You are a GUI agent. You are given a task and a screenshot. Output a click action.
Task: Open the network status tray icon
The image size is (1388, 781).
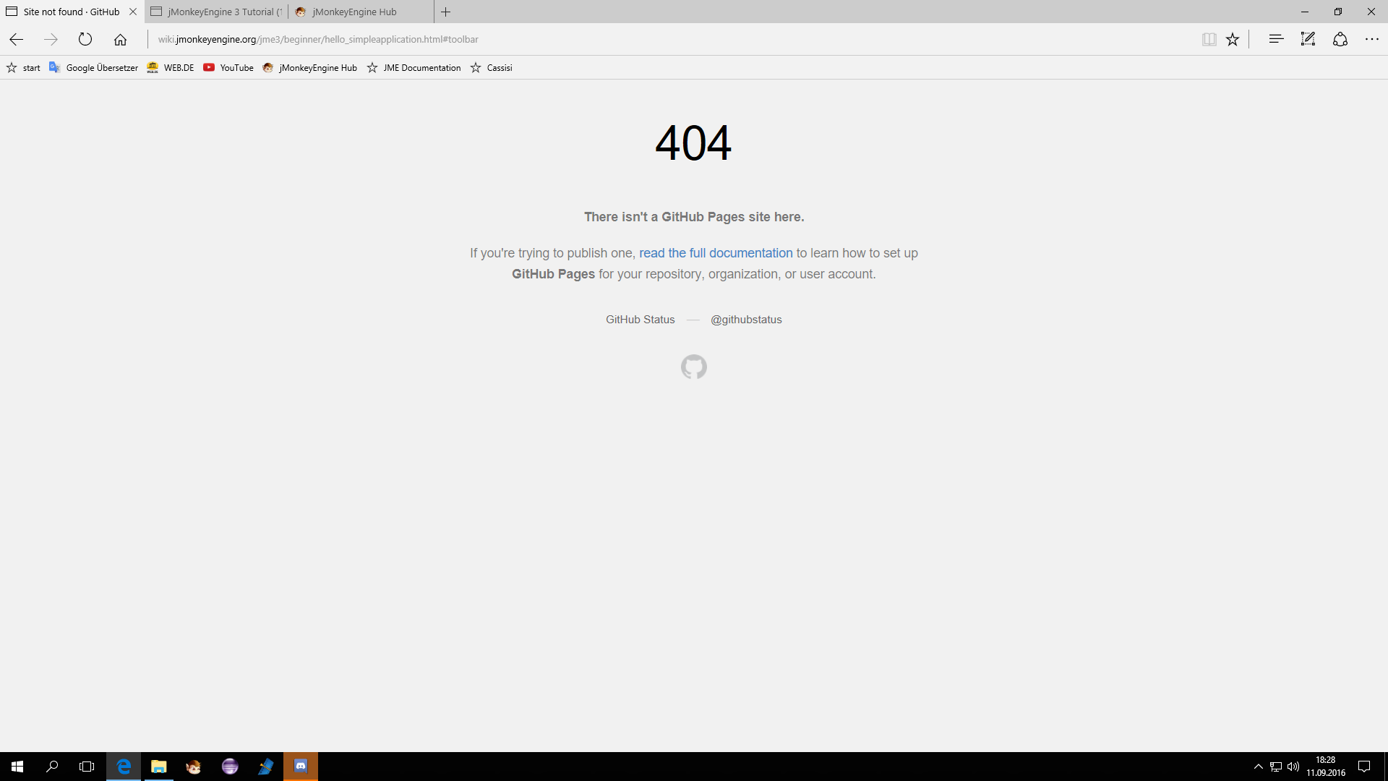1276,767
